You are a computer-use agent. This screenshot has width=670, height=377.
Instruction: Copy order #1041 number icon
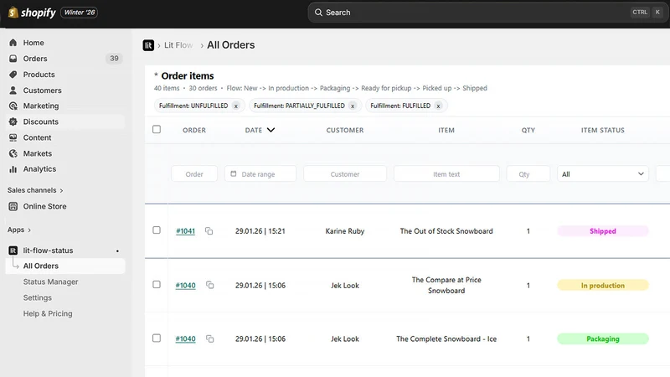[x=209, y=231]
